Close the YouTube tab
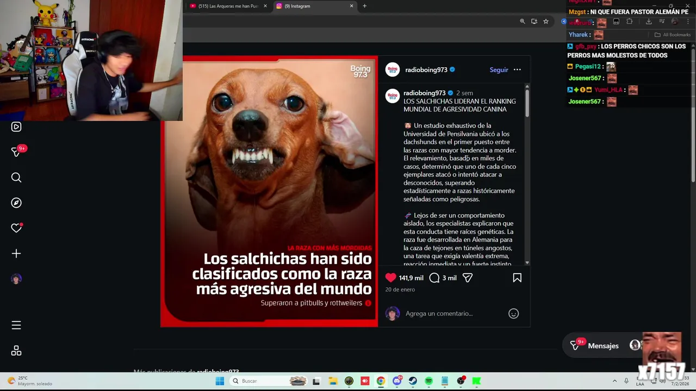Image resolution: width=696 pixels, height=391 pixels. coord(265,6)
